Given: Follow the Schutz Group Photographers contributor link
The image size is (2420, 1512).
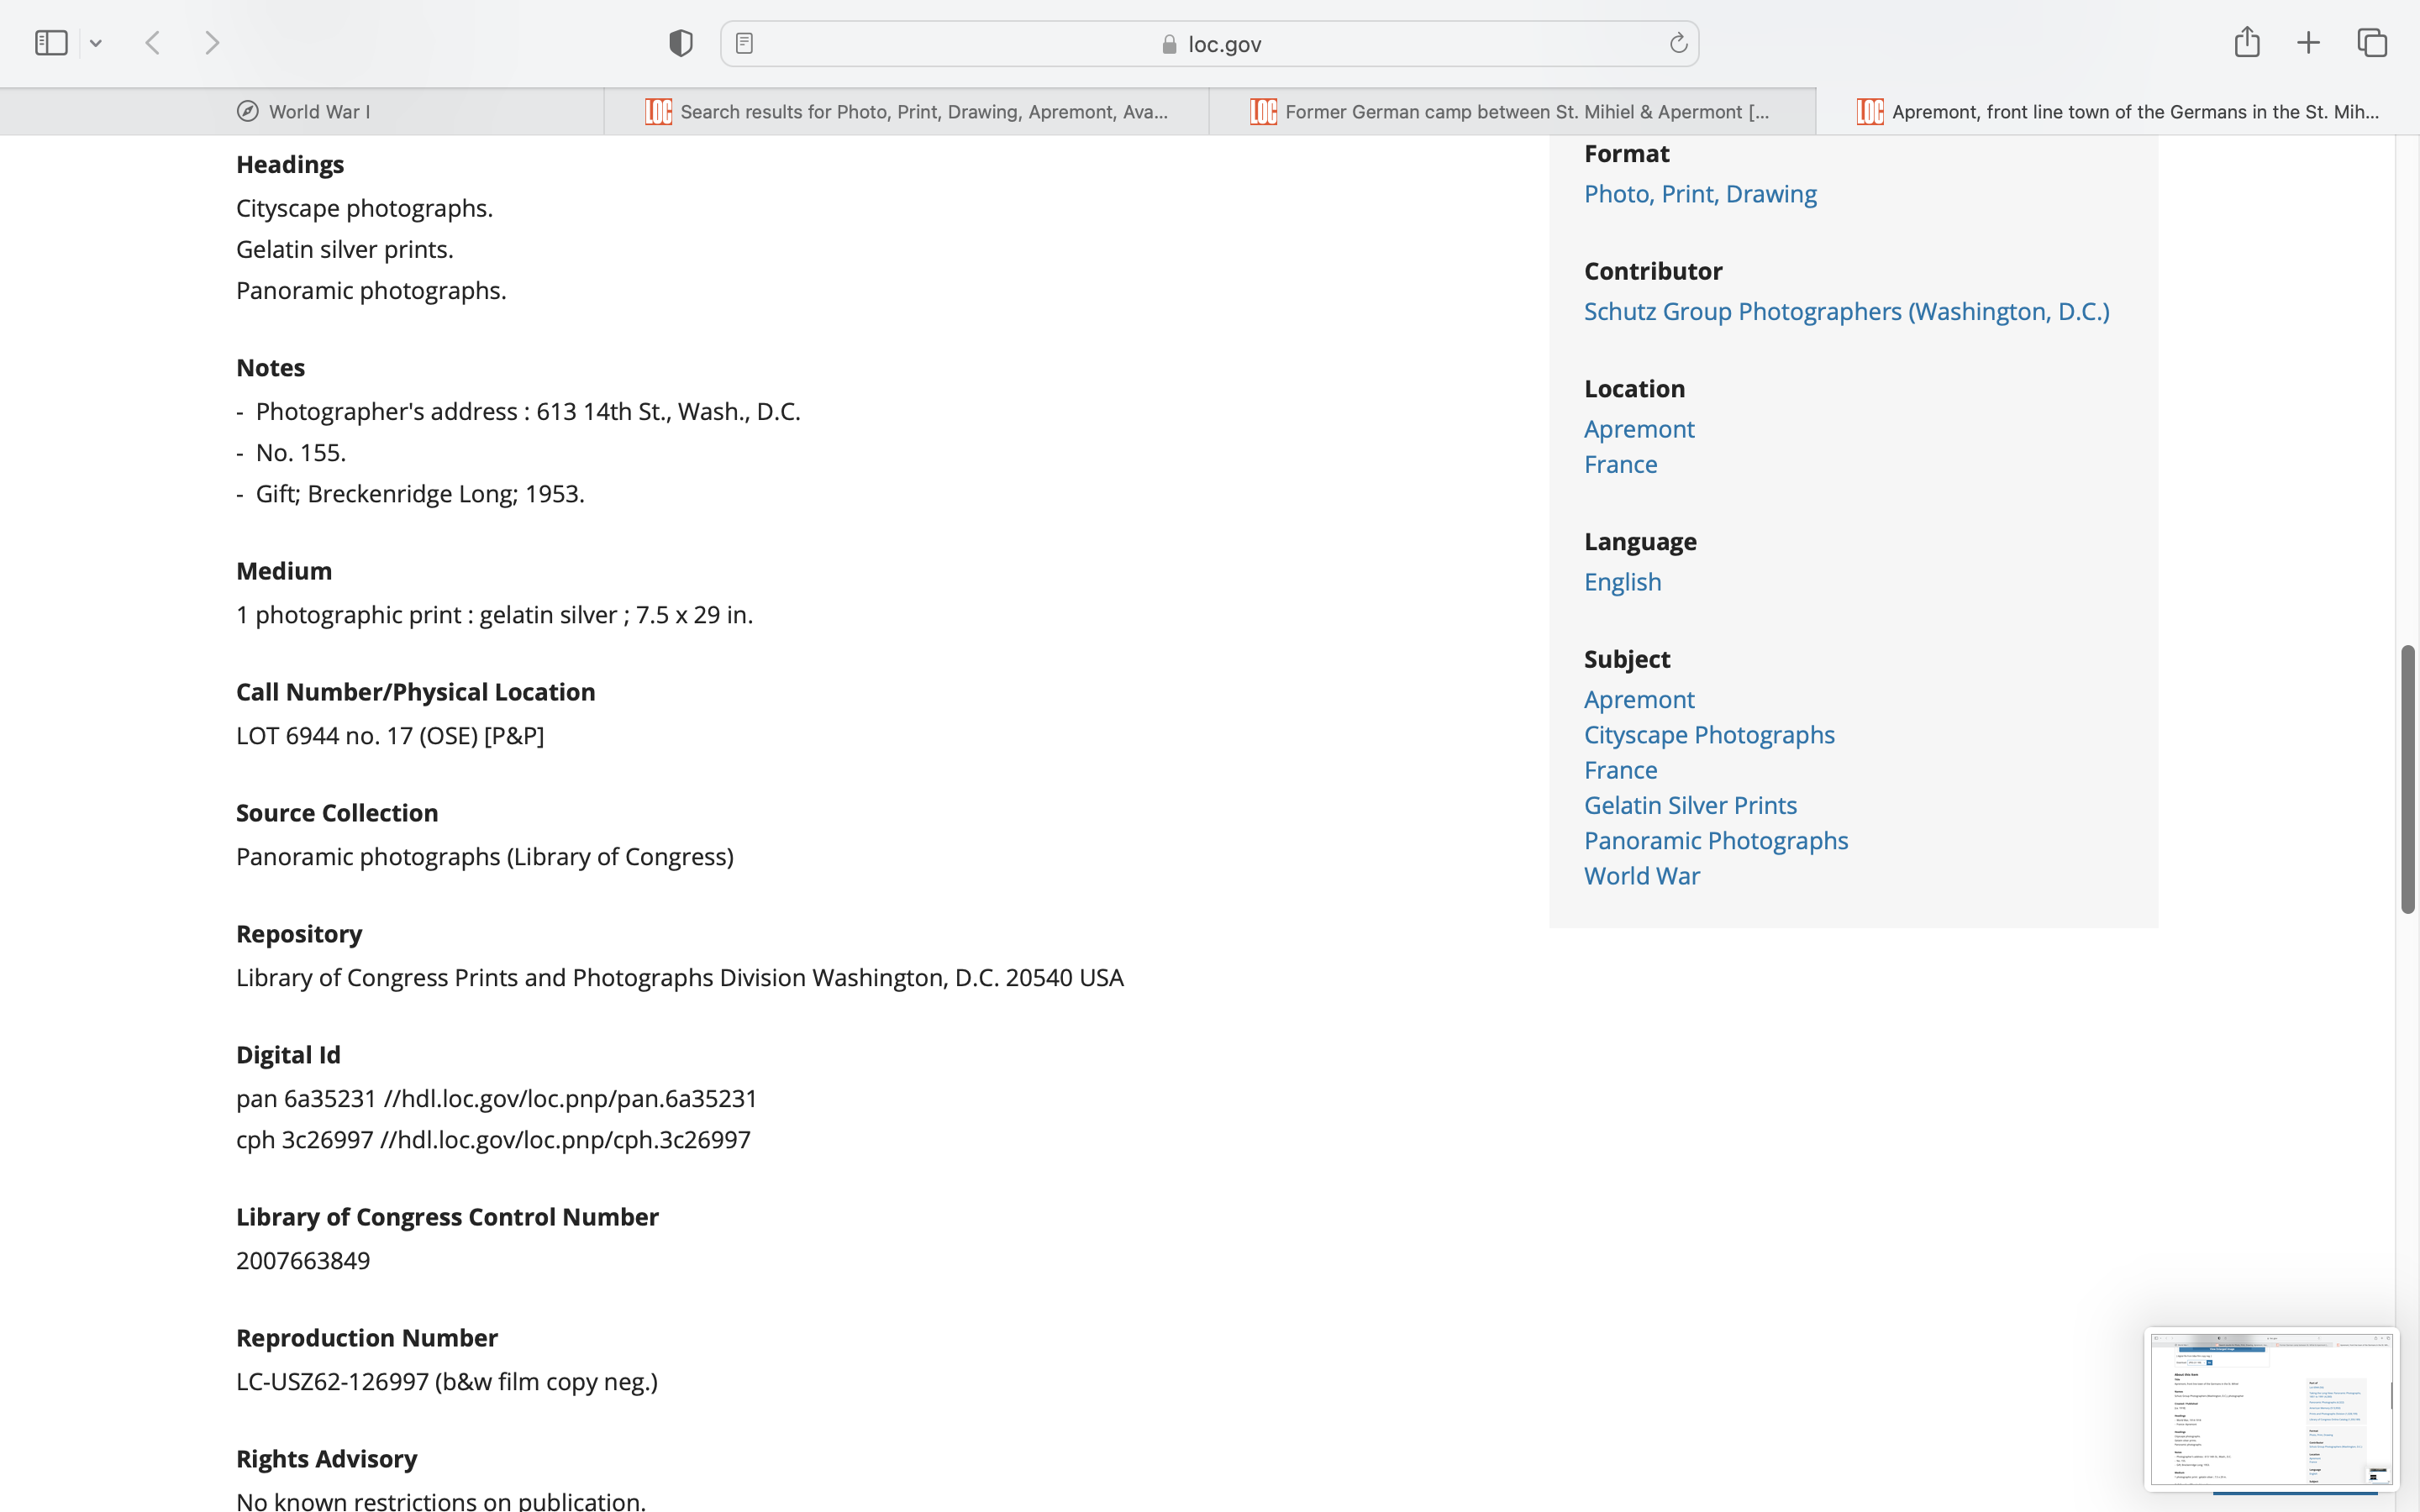Looking at the screenshot, I should tap(1846, 311).
